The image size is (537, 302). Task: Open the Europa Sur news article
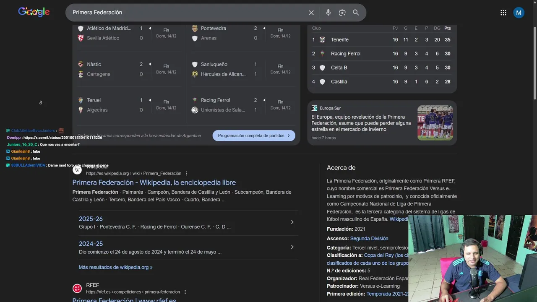[361, 123]
